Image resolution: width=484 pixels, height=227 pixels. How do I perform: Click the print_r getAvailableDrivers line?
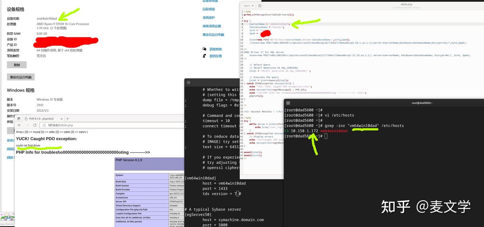tap(269, 15)
